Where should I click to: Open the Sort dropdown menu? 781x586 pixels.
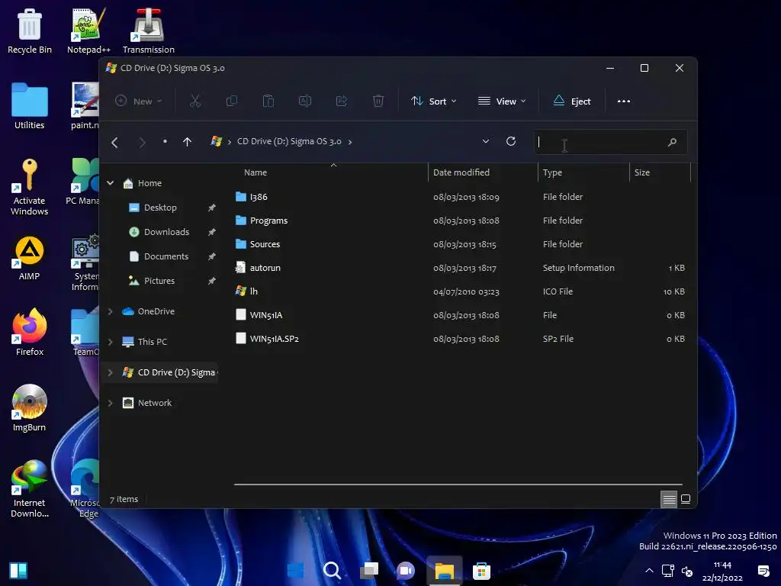433,101
